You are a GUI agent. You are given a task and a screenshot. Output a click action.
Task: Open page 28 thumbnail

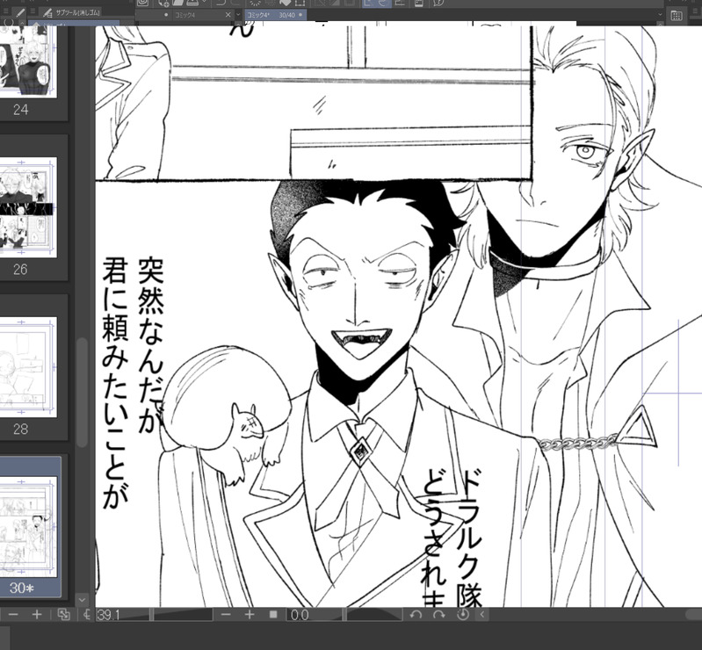[x=28, y=367]
